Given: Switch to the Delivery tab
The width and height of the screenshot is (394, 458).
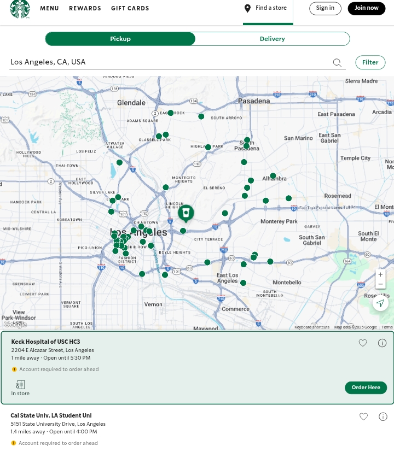Looking at the screenshot, I should pos(273,39).
